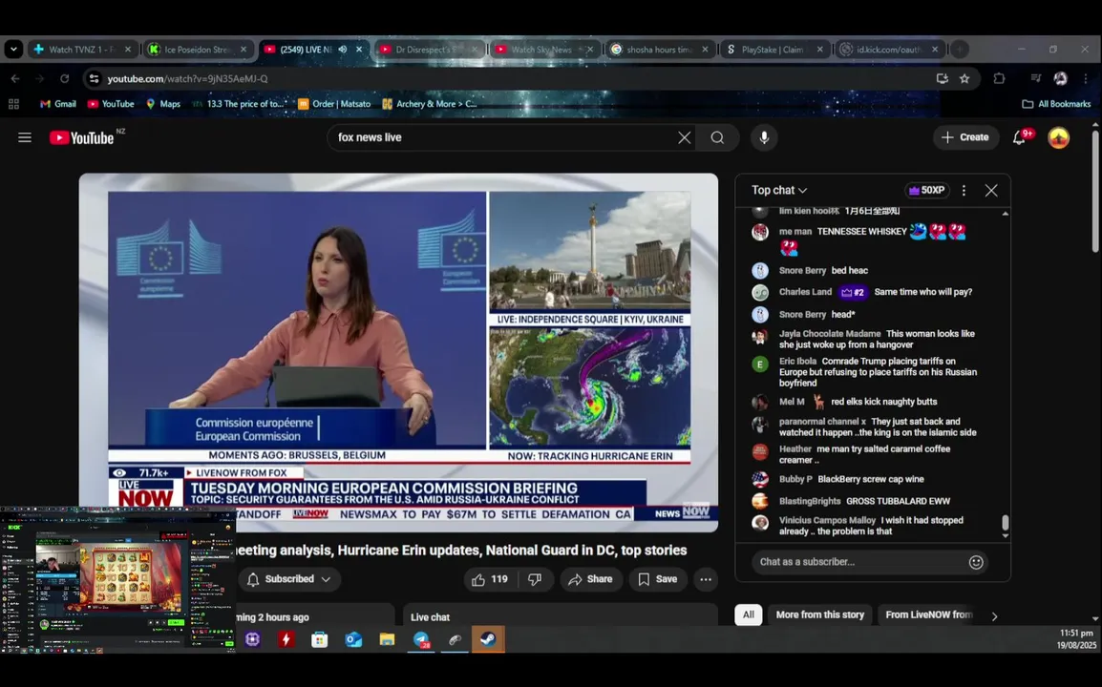Open the Chrome apps grid icon
The width and height of the screenshot is (1102, 687).
coord(13,104)
